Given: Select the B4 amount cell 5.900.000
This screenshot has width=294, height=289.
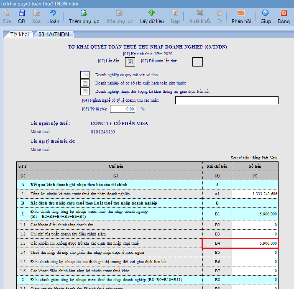Looking at the screenshot, I should pyautogui.click(x=255, y=243).
